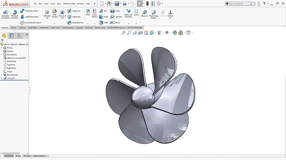286x160 pixels.
Task: Click the Normal To view icon
Action: click(x=170, y=14)
